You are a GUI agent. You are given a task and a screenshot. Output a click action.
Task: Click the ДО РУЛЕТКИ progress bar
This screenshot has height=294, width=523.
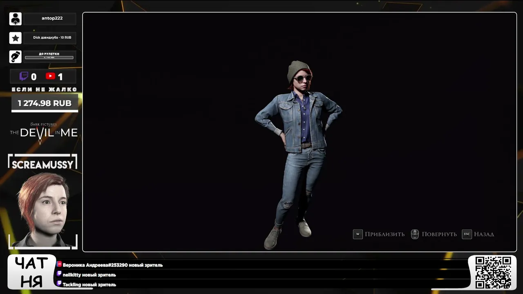click(49, 58)
